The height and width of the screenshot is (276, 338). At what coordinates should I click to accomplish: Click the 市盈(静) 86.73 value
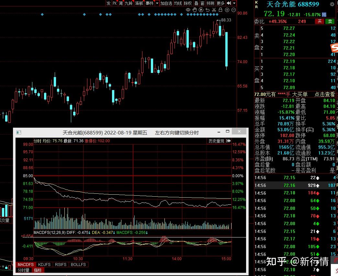[288, 159]
